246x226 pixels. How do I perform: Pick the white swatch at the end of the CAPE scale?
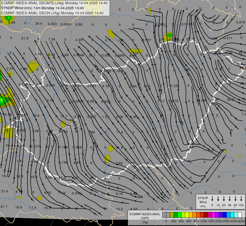240,215
